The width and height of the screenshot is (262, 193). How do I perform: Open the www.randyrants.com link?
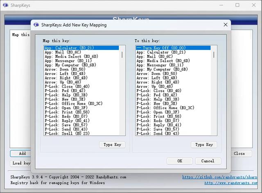pos(231,183)
